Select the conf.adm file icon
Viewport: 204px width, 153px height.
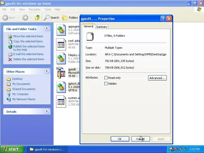(61, 44)
